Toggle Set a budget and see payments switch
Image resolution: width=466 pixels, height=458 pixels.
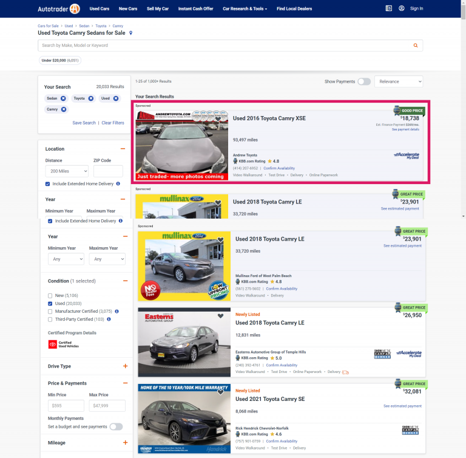coord(116,427)
